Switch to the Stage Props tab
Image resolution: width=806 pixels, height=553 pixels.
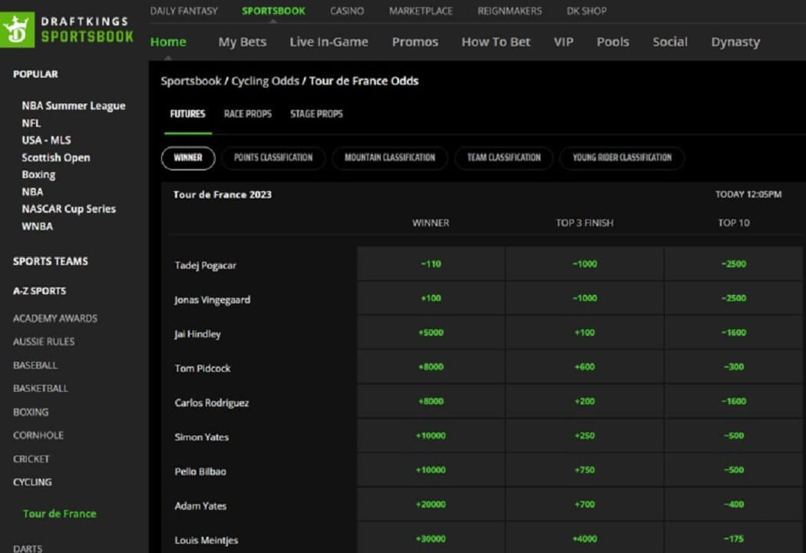[316, 114]
